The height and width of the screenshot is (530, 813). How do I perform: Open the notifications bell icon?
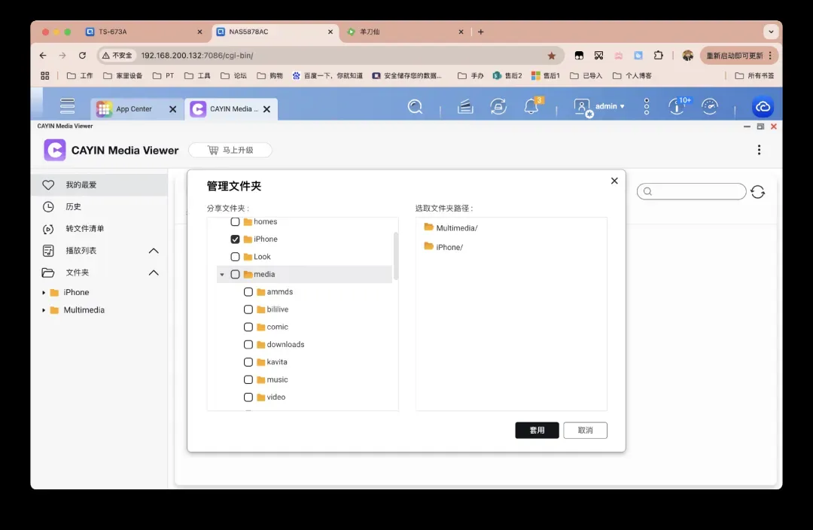click(531, 107)
